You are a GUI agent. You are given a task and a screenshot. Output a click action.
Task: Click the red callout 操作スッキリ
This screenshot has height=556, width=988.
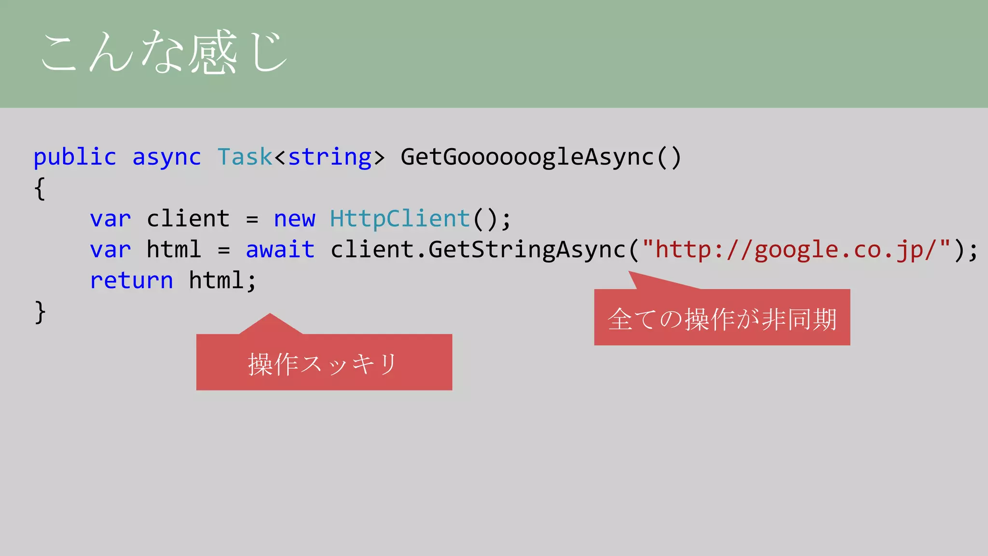tap(324, 362)
